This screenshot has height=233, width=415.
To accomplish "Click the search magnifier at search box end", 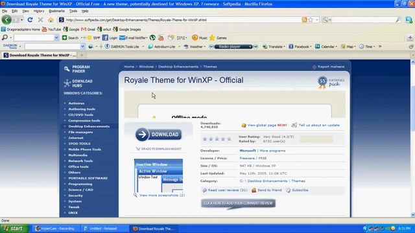I will pyautogui.click(x=398, y=20).
